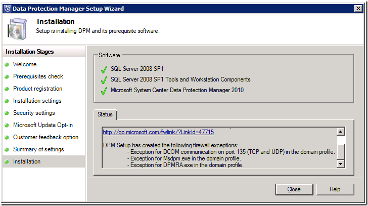The width and height of the screenshot is (368, 206).
Task: Click green bullet beside Prerequisites check
Action: (x=7, y=77)
